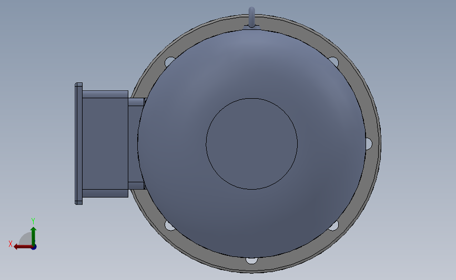
Task: Pick the upper-right bolt hole on the gray ring
Action: coord(334,61)
